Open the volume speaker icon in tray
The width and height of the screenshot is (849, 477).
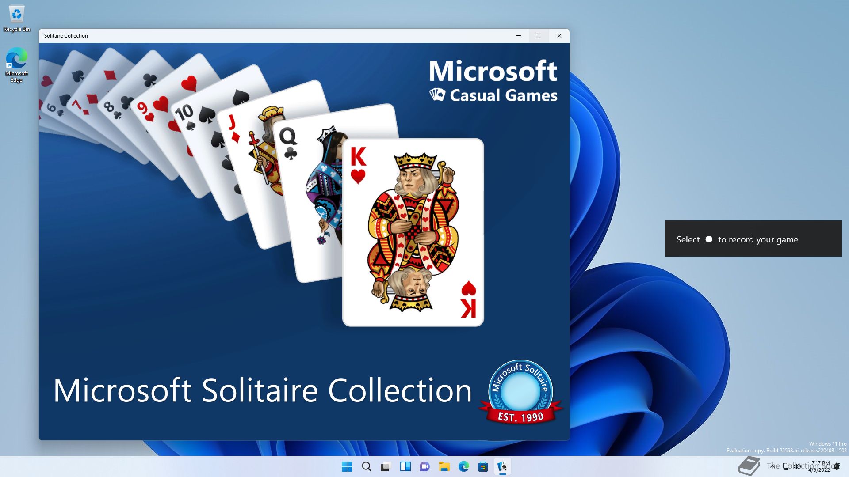click(x=797, y=466)
